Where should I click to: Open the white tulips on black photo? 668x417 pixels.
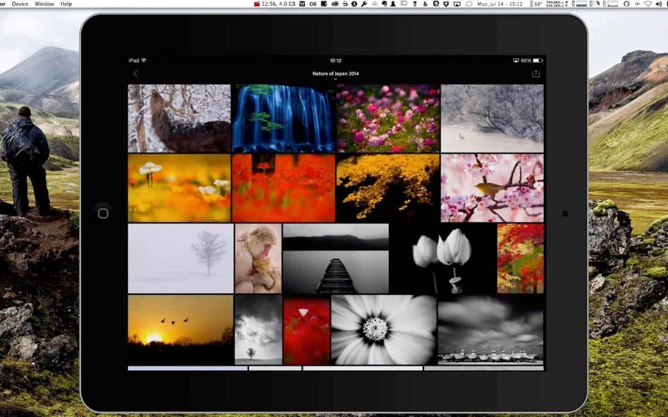coord(442,258)
